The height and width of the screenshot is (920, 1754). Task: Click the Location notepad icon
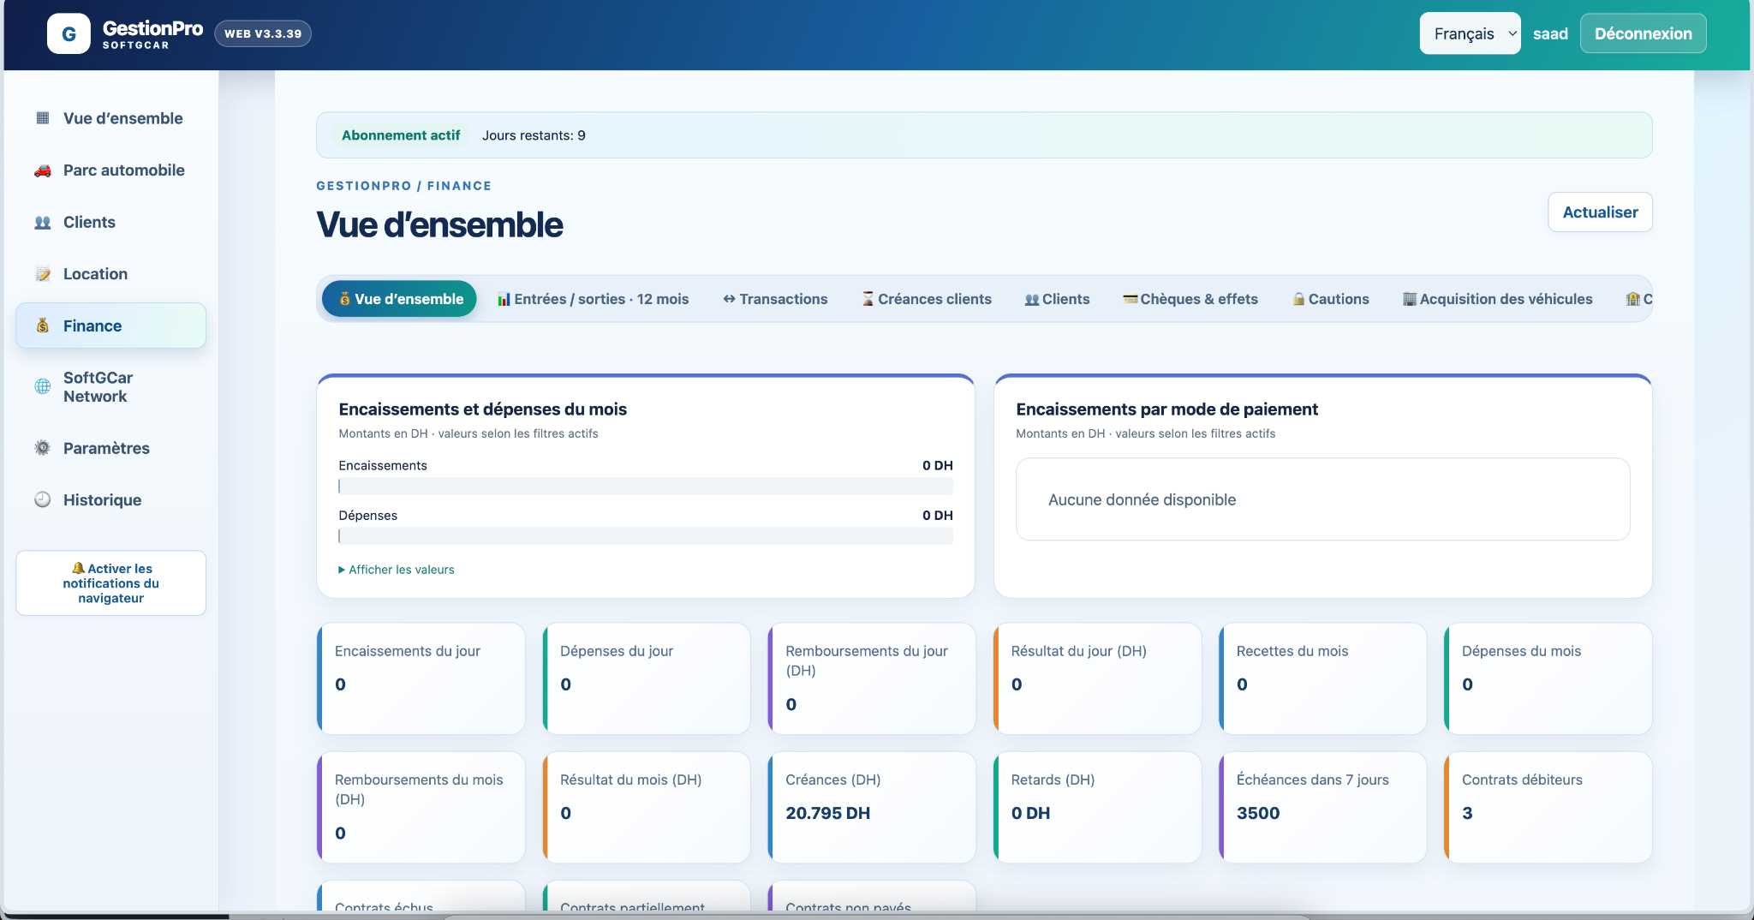[43, 274]
